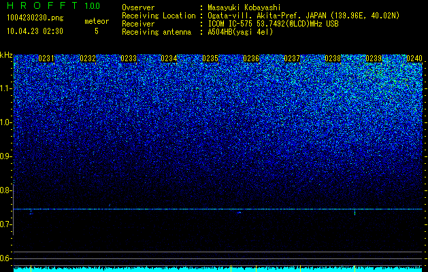
Task: Click the 0.7 frequency axis label
Action: tap(6, 224)
